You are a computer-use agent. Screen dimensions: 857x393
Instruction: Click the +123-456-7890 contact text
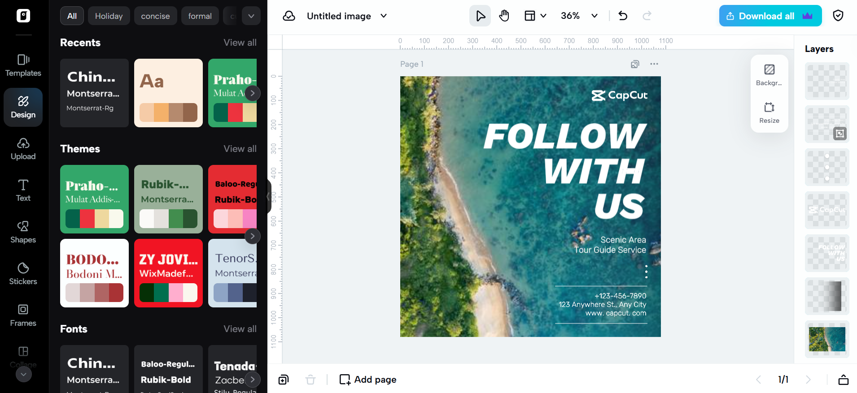pos(621,296)
